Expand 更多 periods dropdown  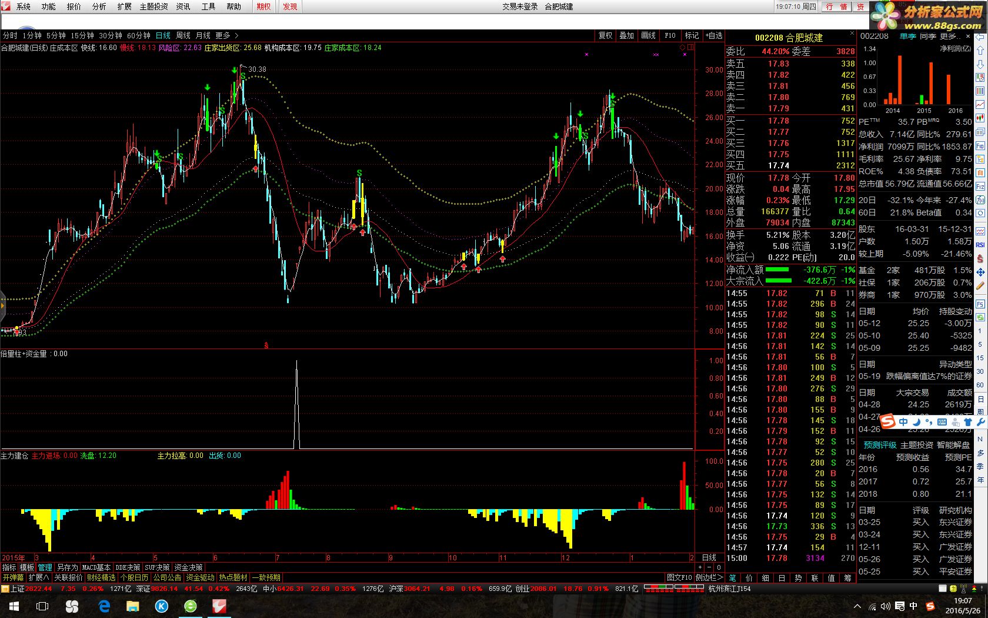[226, 35]
